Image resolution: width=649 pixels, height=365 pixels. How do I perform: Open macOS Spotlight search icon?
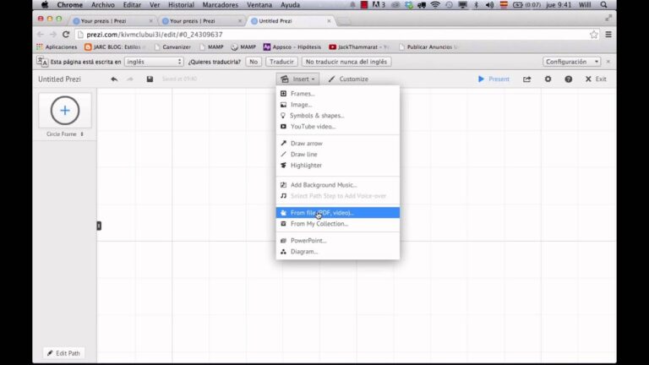(604, 5)
